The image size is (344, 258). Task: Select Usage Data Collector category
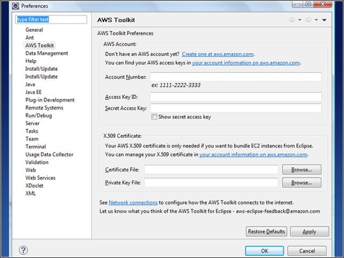(49, 154)
